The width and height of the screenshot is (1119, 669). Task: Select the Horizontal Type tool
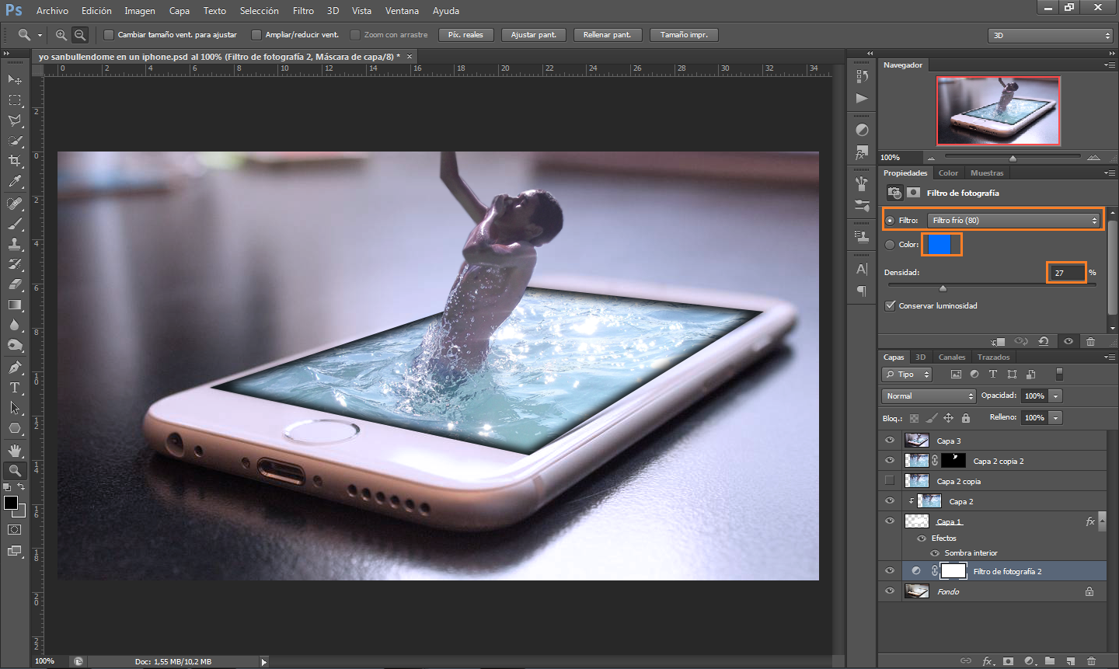coord(15,387)
